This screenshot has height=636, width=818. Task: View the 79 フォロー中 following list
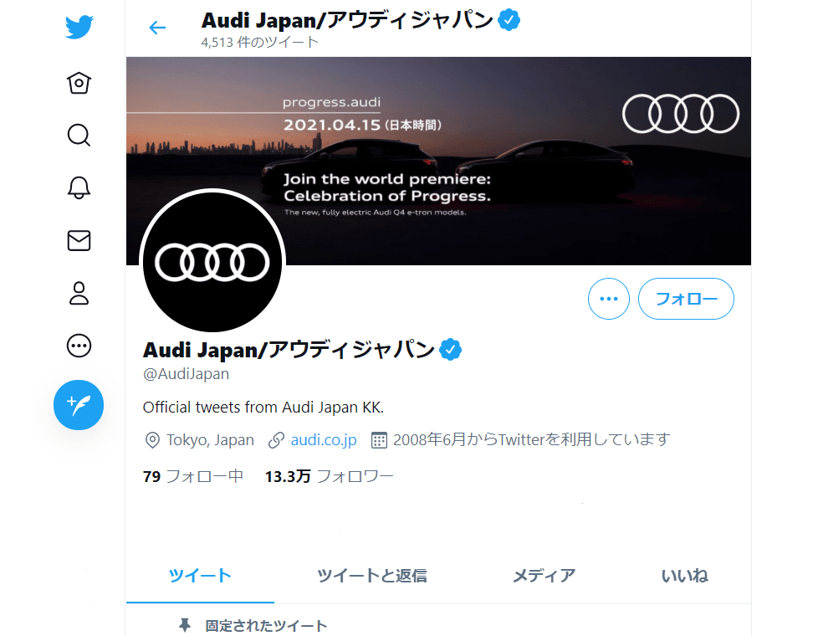(x=193, y=477)
